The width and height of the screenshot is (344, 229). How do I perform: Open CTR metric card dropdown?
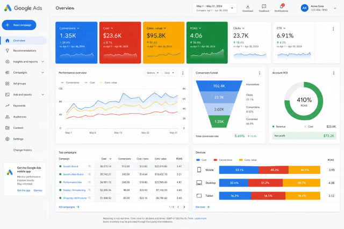284,28
